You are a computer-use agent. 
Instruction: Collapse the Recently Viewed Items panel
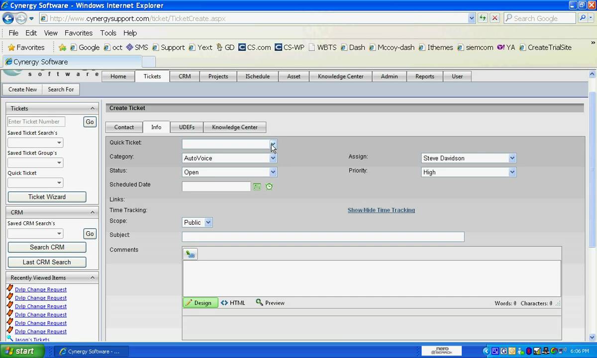coord(93,278)
